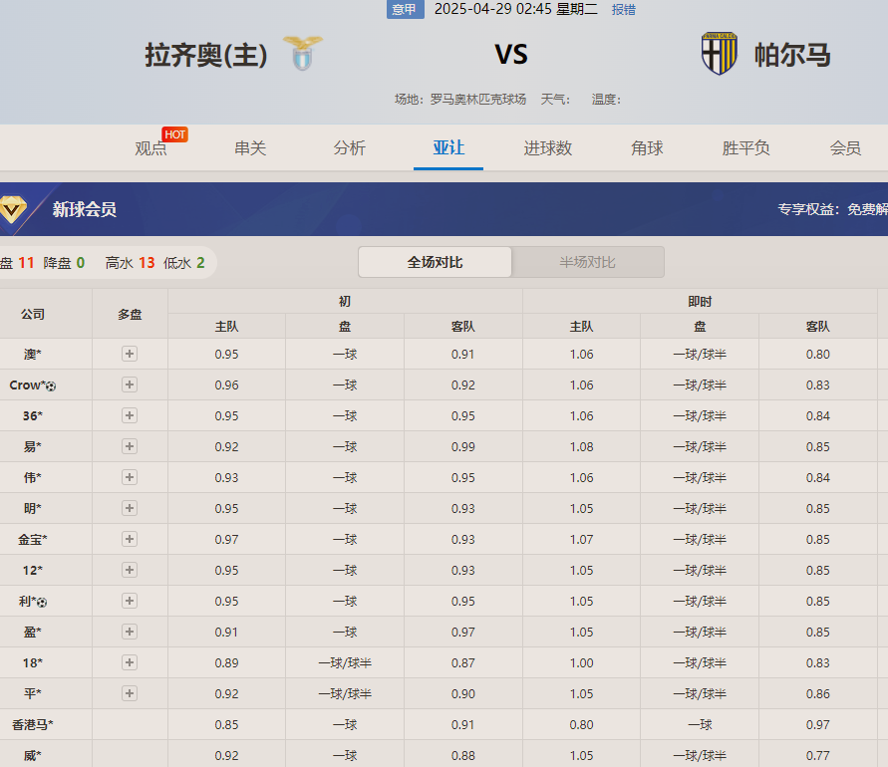Image resolution: width=888 pixels, height=767 pixels.
Task: Click the 报错 report error link
Action: coord(623,10)
